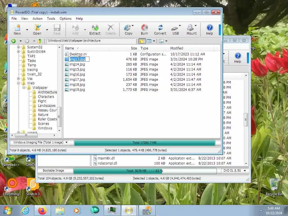Open the View menu
Image resolution: width=288 pixels, height=216 pixels.
pyautogui.click(x=24, y=19)
